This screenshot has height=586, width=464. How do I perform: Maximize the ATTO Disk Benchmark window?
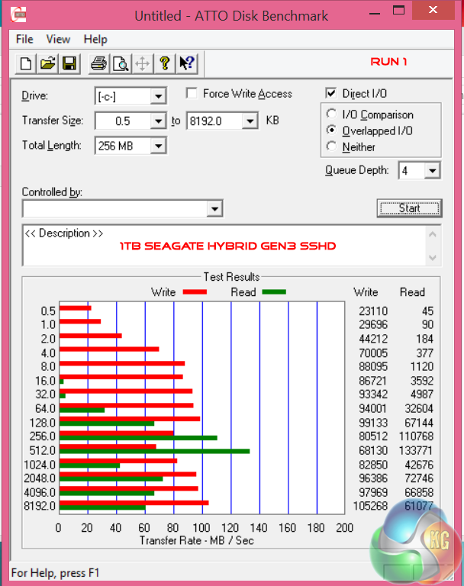pyautogui.click(x=398, y=11)
